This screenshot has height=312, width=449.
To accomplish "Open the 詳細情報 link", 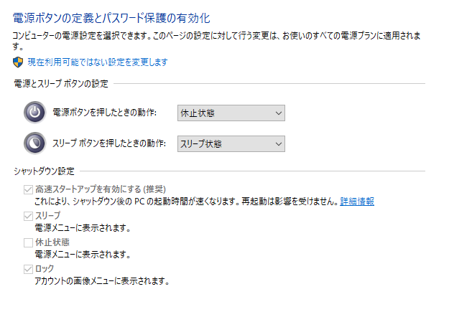I will coord(356,202).
